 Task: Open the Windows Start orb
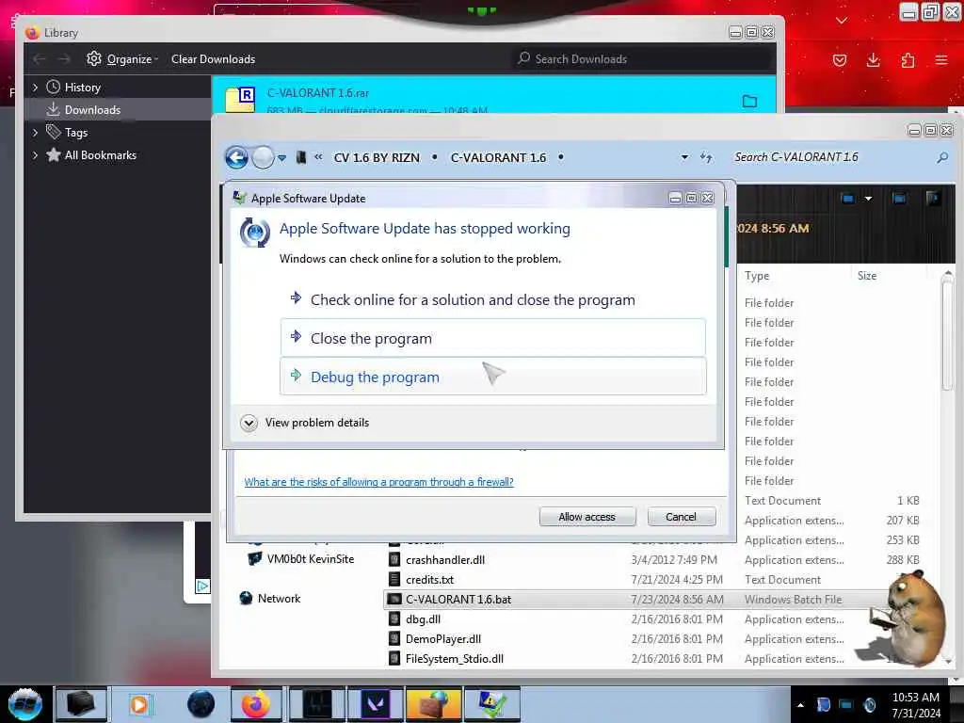(25, 704)
